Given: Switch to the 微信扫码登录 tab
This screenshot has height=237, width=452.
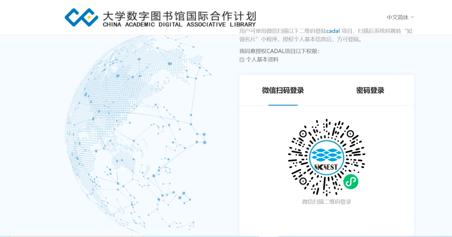Looking at the screenshot, I should [x=283, y=90].
